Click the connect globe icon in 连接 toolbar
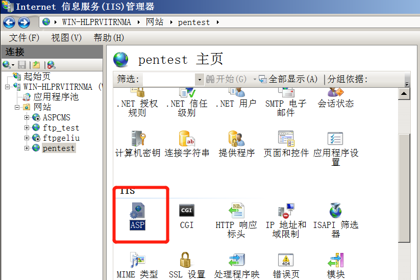This screenshot has width=420, height=280. pyautogui.click(x=7, y=64)
